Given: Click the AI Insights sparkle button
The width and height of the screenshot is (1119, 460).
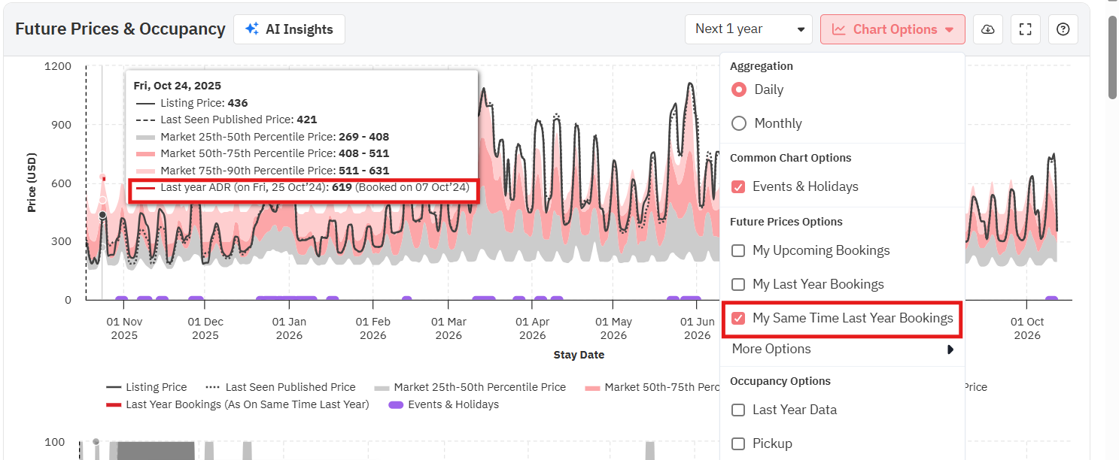Looking at the screenshot, I should [x=289, y=29].
